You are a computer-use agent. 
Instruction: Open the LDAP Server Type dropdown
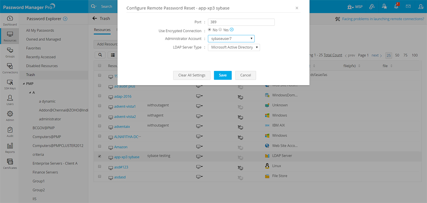[x=234, y=47]
